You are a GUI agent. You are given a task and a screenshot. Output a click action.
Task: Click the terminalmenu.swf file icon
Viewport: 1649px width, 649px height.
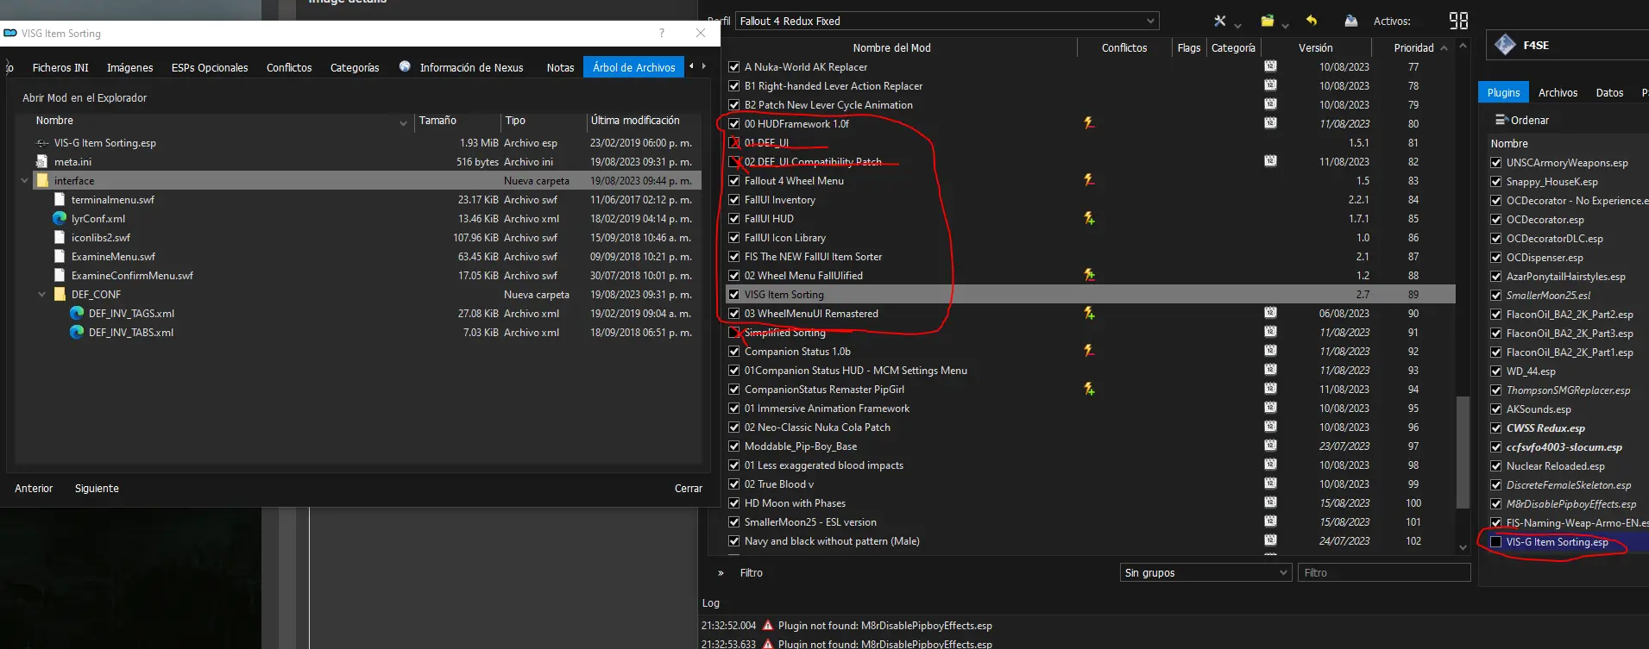point(60,199)
